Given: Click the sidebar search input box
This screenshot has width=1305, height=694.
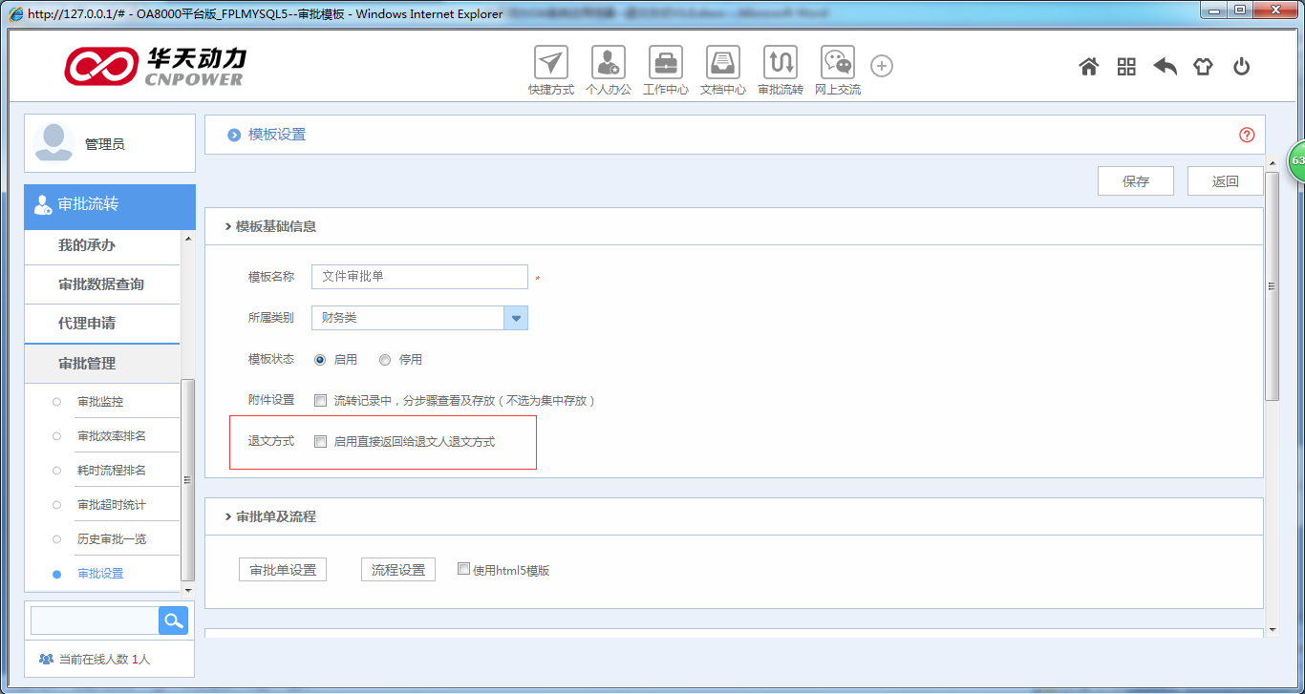Looking at the screenshot, I should coord(95,620).
